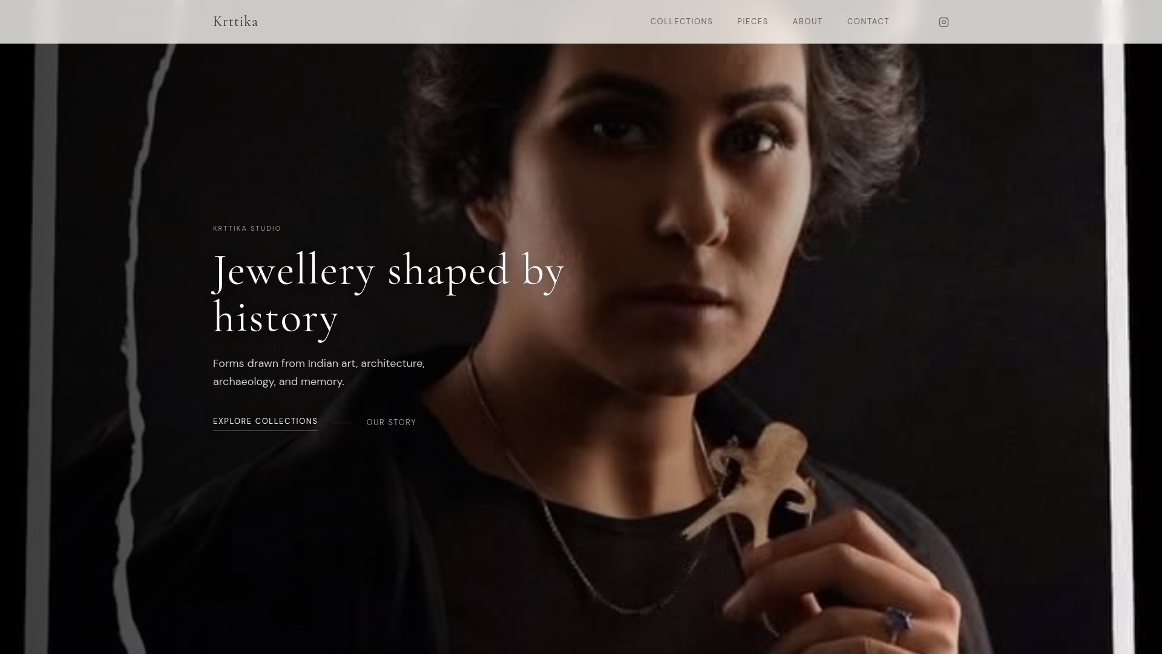Go to the Pieces page
This screenshot has height=654, width=1162.
click(x=752, y=21)
